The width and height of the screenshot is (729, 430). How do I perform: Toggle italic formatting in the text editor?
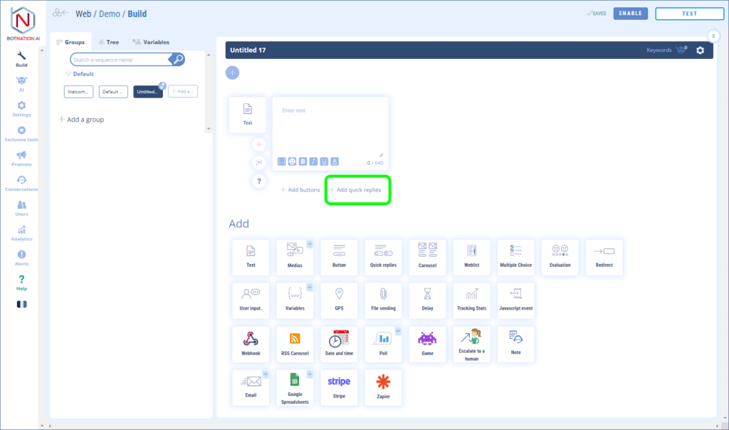tap(314, 162)
